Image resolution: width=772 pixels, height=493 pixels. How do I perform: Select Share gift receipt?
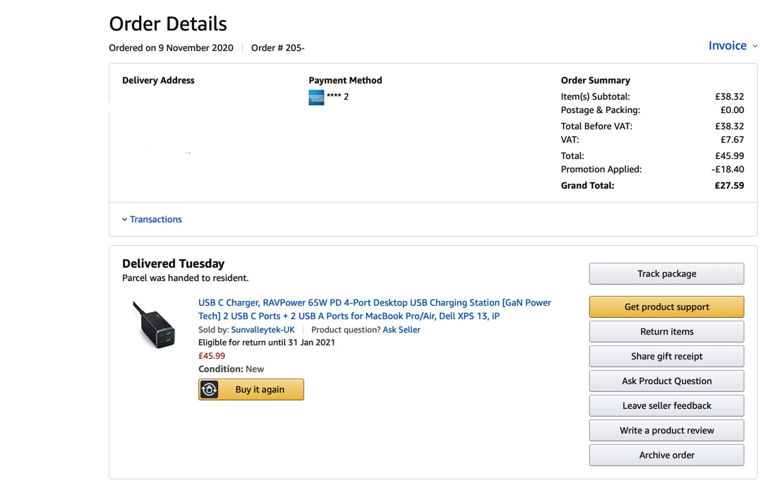[x=666, y=357]
